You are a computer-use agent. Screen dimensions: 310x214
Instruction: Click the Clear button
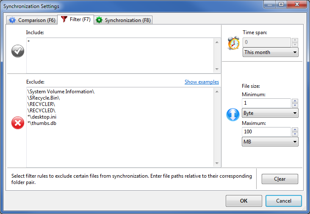[x=280, y=179]
